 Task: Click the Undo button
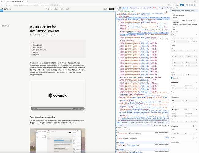pos(177,5)
